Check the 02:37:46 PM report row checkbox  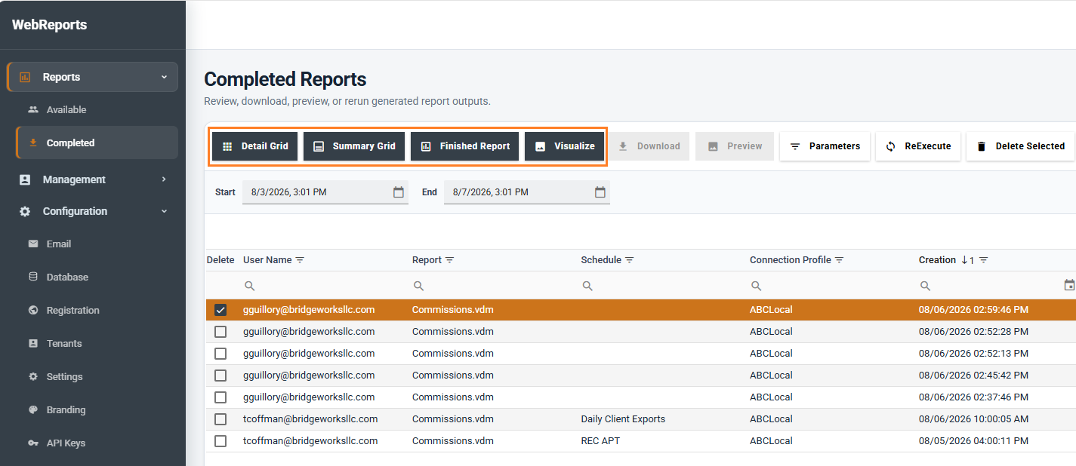tap(220, 397)
